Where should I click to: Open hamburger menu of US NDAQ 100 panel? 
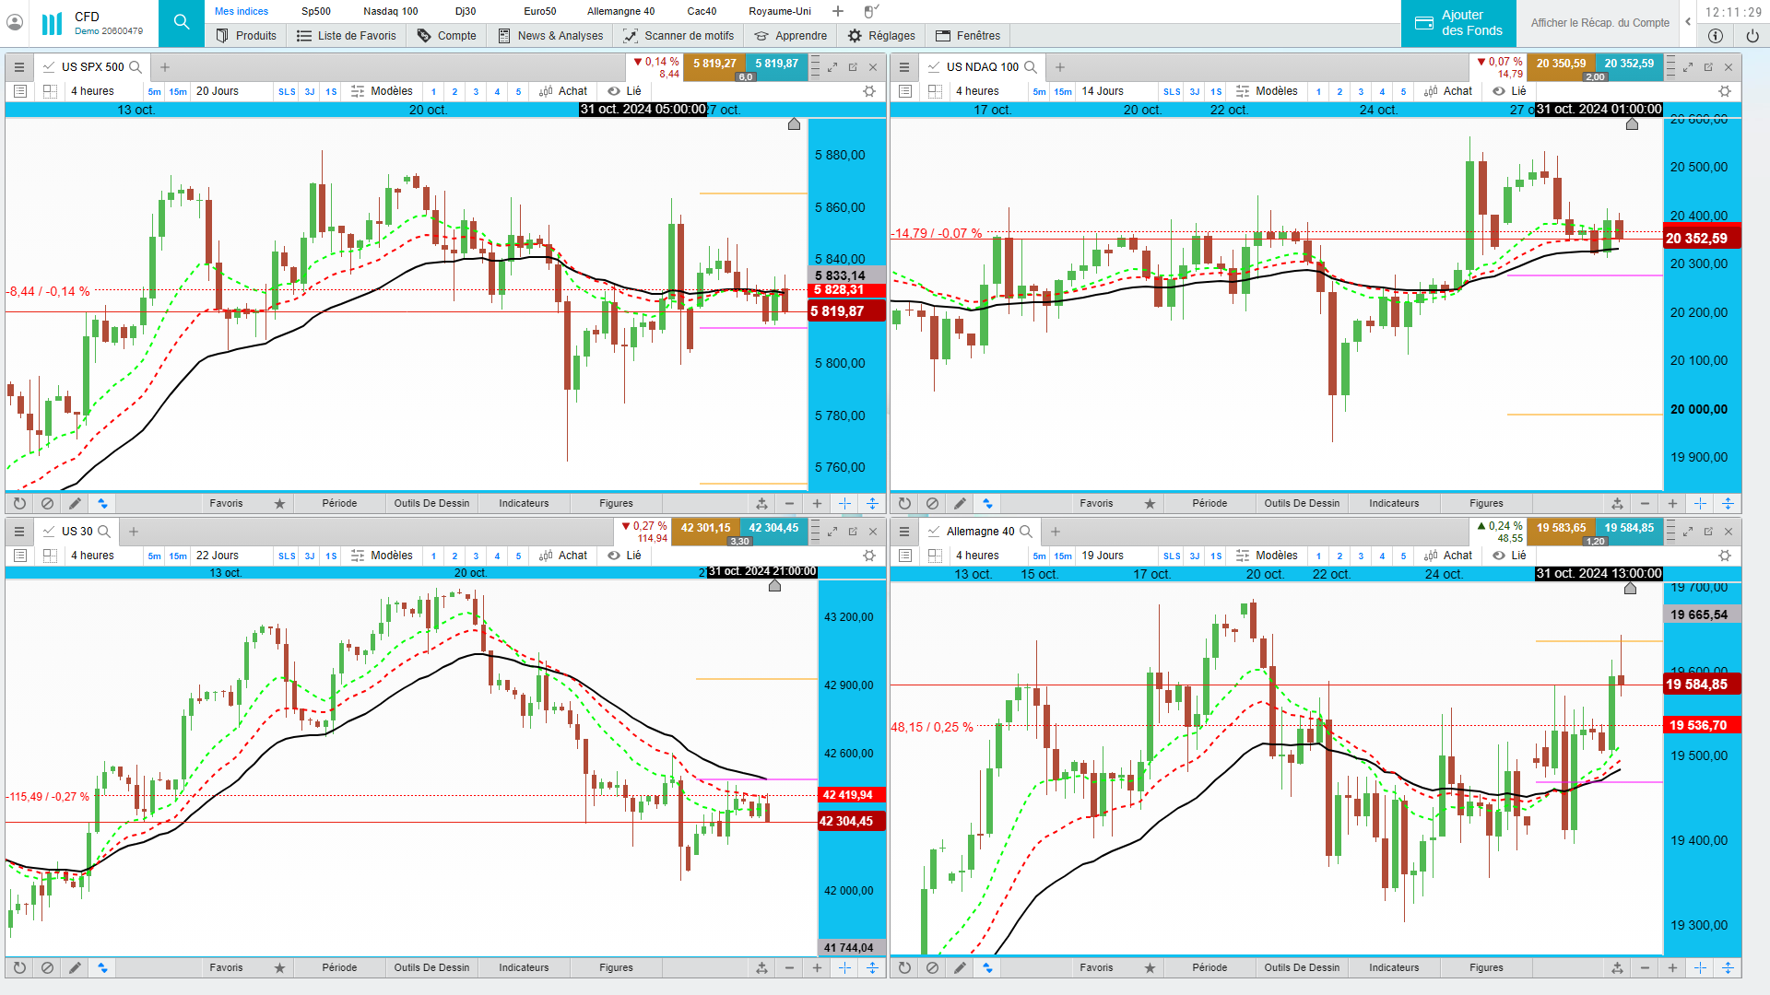[904, 67]
